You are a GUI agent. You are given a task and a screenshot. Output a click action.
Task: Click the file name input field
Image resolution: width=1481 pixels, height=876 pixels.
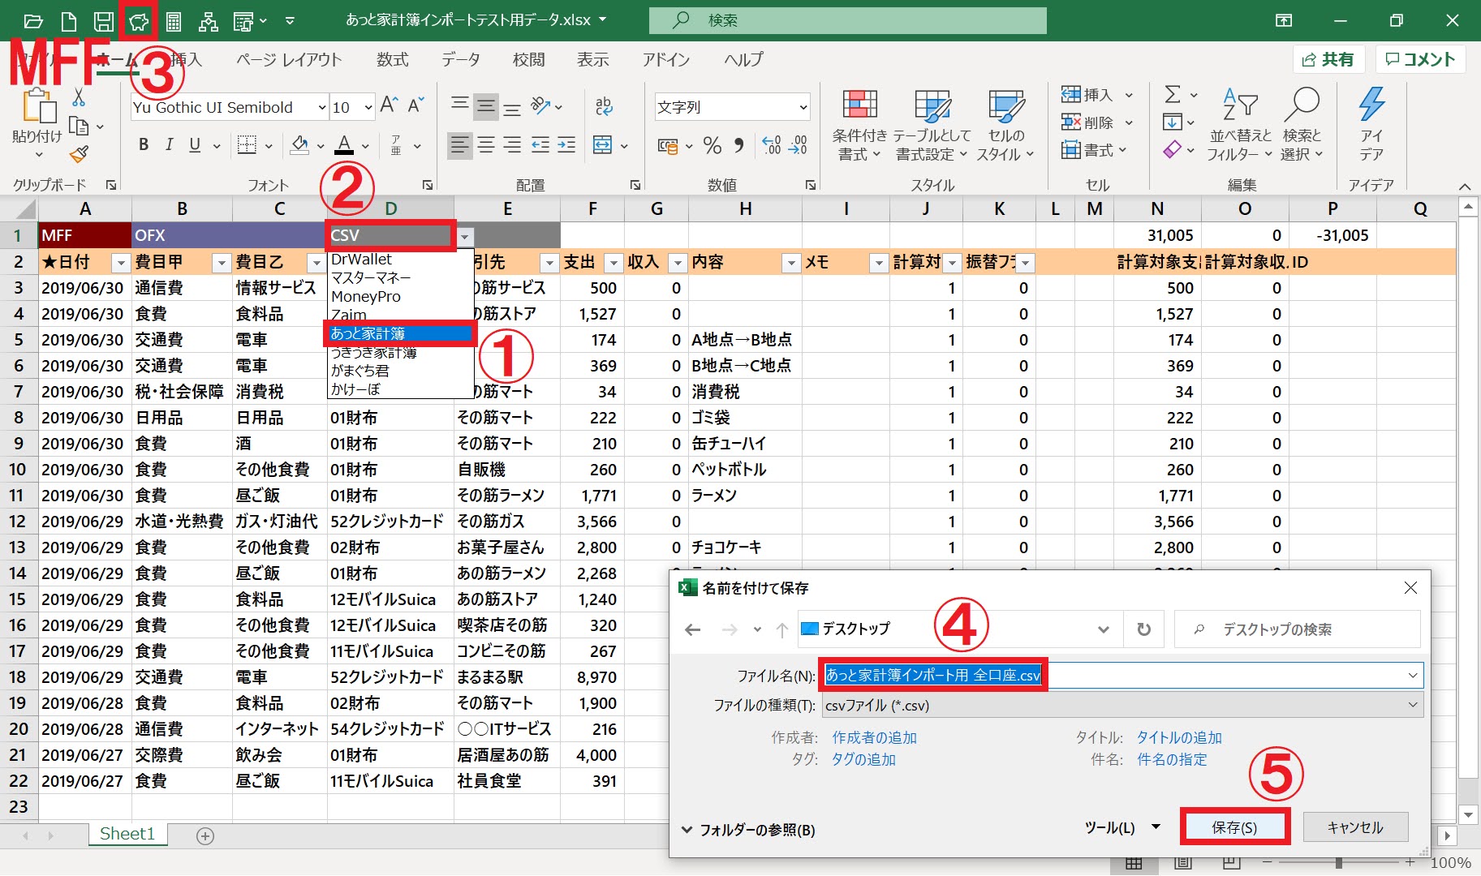pos(1123,675)
